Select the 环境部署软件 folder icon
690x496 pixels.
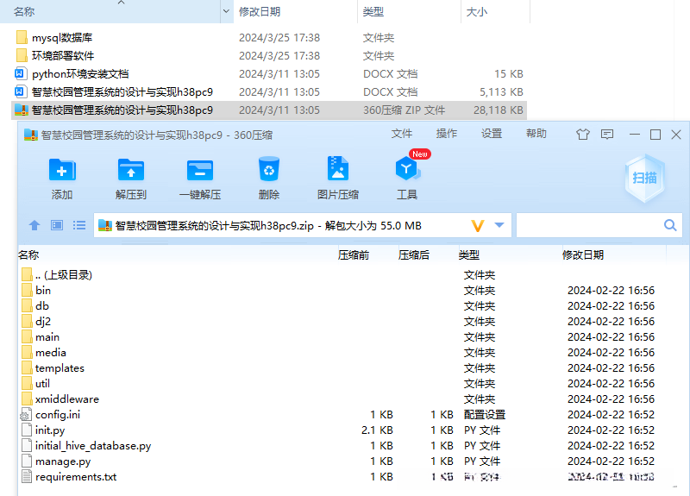click(x=21, y=55)
